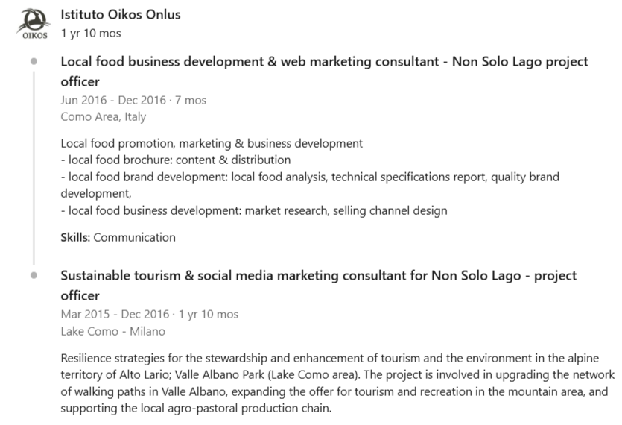Click the supporting the local agro-pastoral line

[196, 409]
